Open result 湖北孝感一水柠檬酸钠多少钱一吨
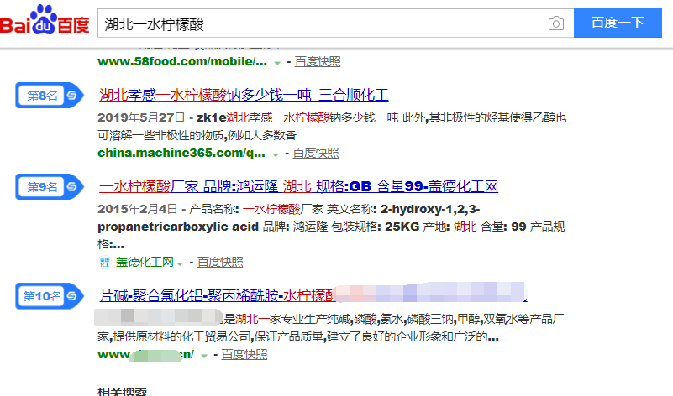This screenshot has height=396, width=673. coord(244,95)
